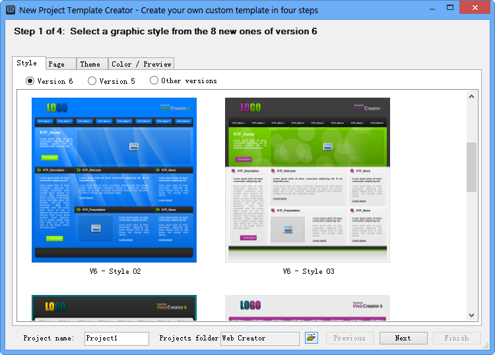
Task: Click the Finish button
Action: click(457, 338)
